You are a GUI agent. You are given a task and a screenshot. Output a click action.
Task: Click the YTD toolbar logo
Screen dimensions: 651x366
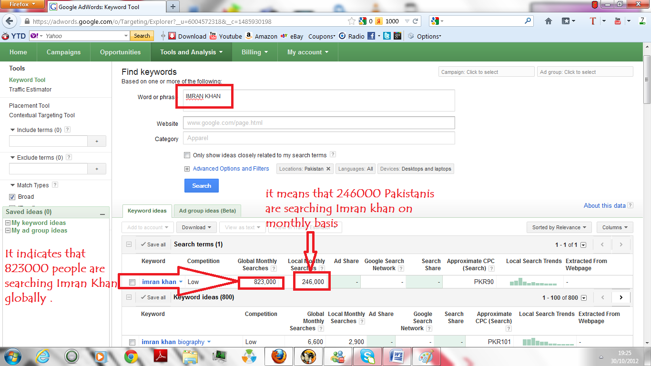coord(14,36)
